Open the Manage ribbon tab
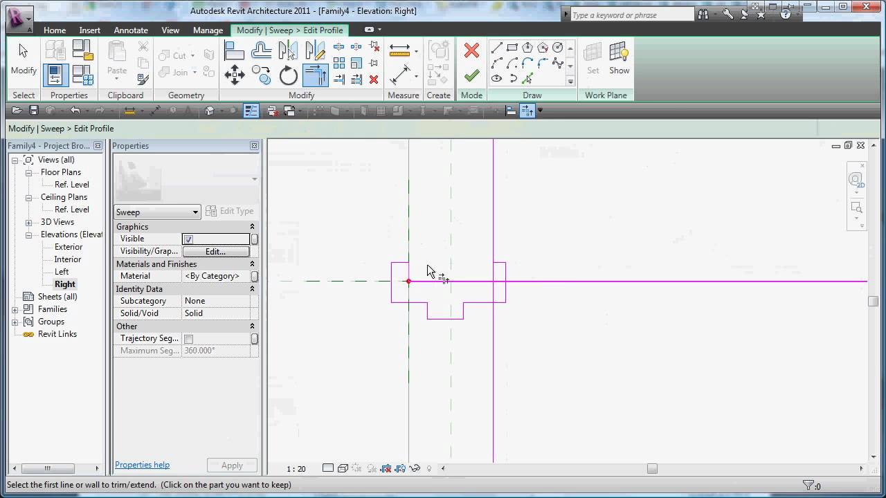The width and height of the screenshot is (886, 498). point(208,30)
